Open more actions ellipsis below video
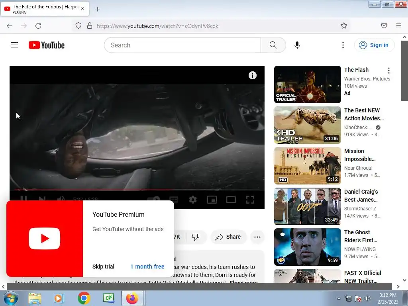The width and height of the screenshot is (408, 306). (257, 237)
